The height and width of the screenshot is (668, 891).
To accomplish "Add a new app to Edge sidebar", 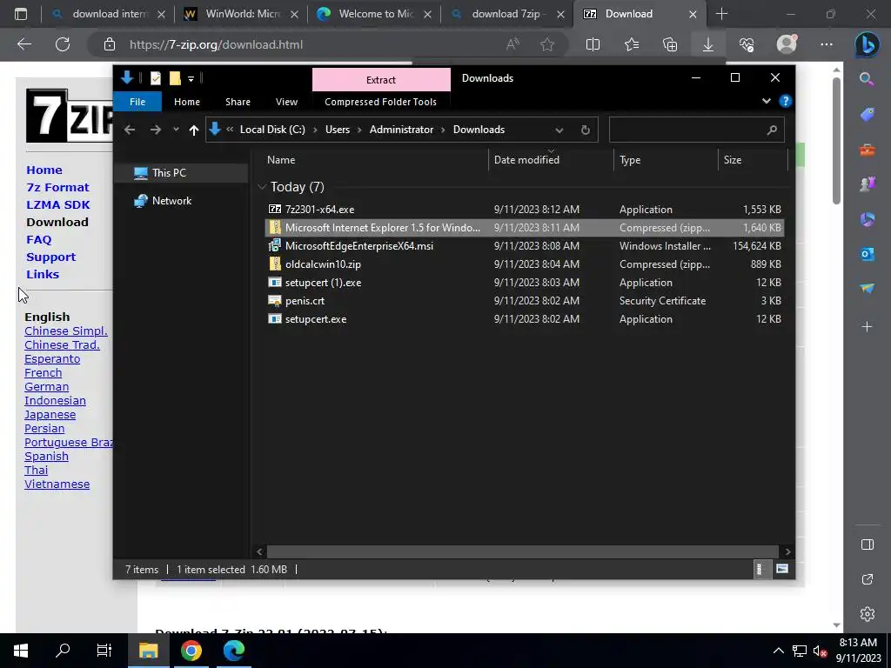I will coord(867,327).
